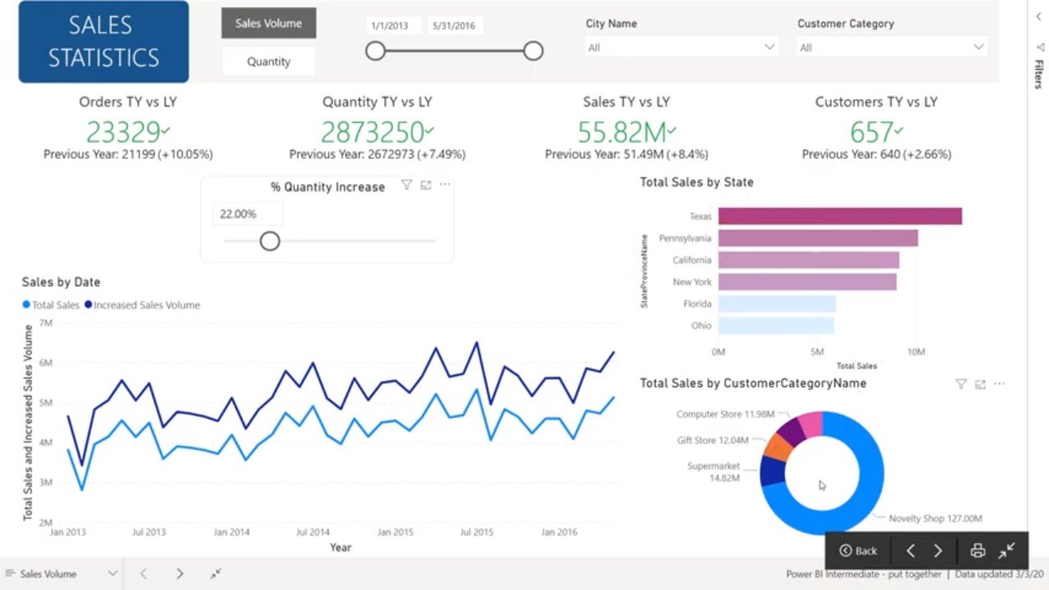Click the SALES STATISTICS title box
This screenshot has height=590, width=1049.
(103, 42)
